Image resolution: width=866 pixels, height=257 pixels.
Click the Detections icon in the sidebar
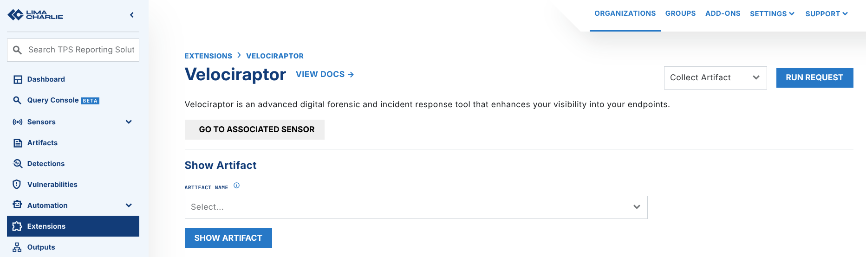18,164
